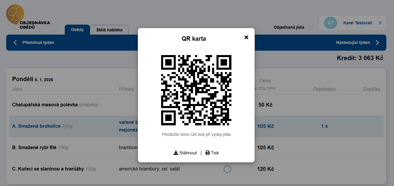Go to Následující týden

(x=353, y=42)
